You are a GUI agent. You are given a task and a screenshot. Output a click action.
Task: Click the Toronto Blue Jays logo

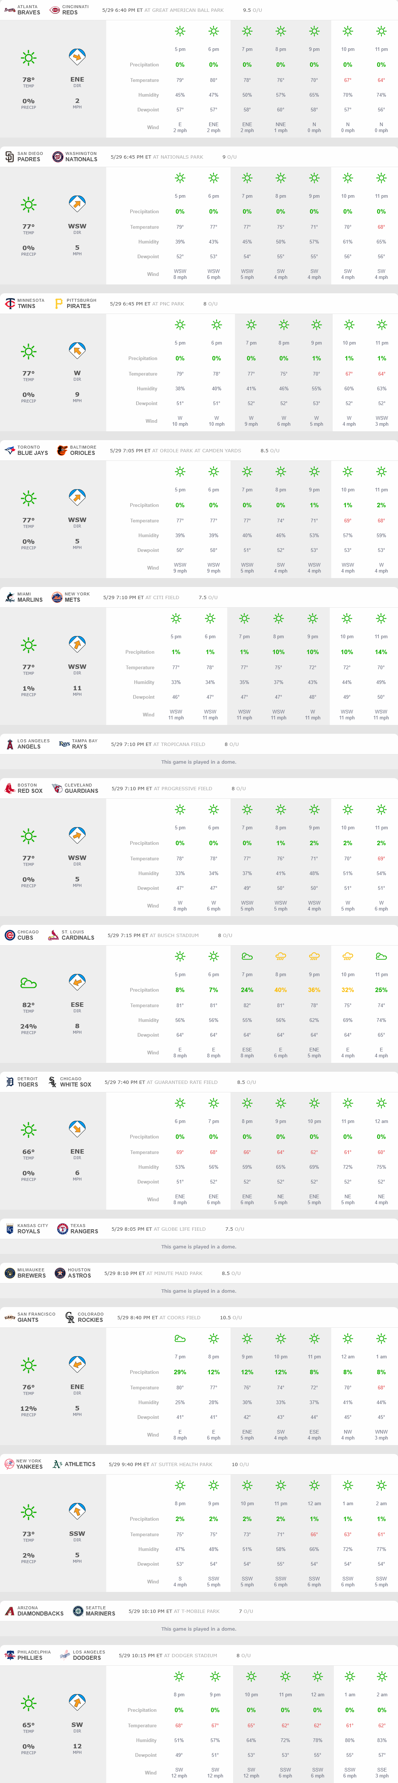(10, 450)
